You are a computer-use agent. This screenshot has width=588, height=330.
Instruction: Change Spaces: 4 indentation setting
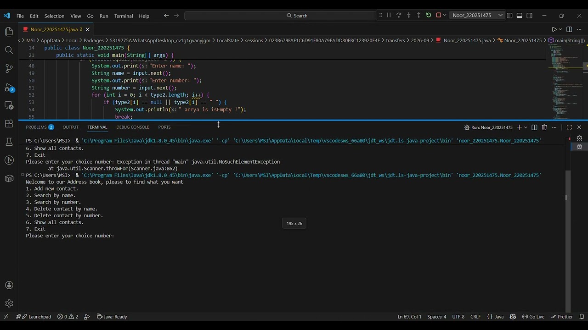tap(436, 317)
